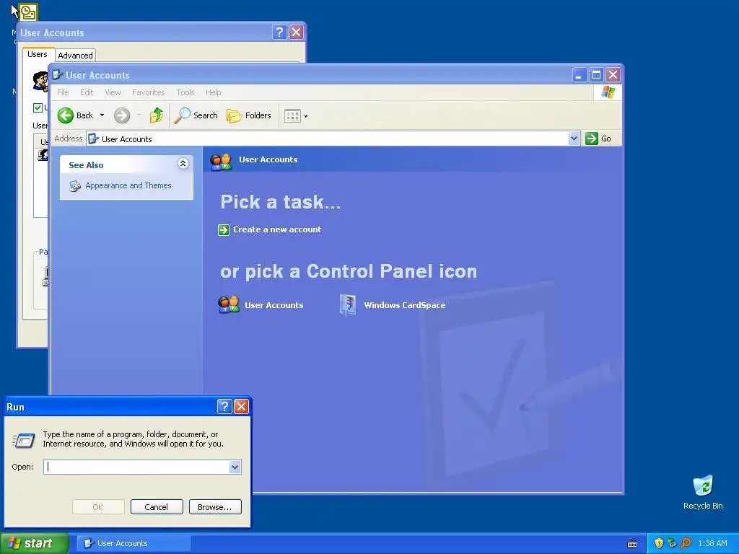Open the Favorites menu

[148, 92]
